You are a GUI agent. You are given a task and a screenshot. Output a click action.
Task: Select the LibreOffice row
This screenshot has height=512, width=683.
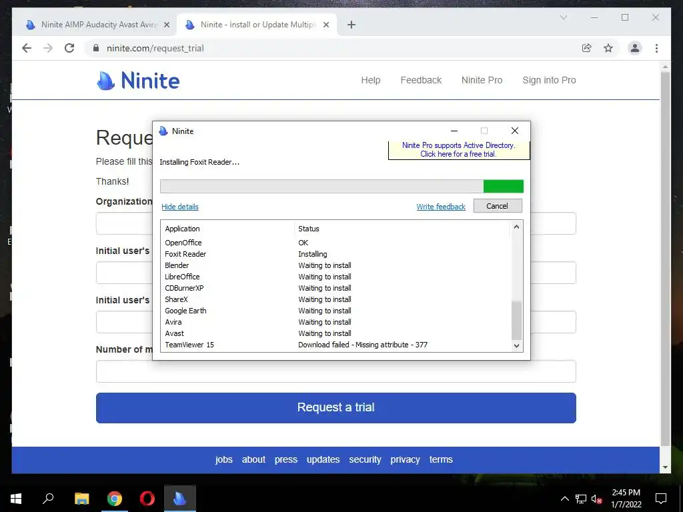(x=336, y=277)
